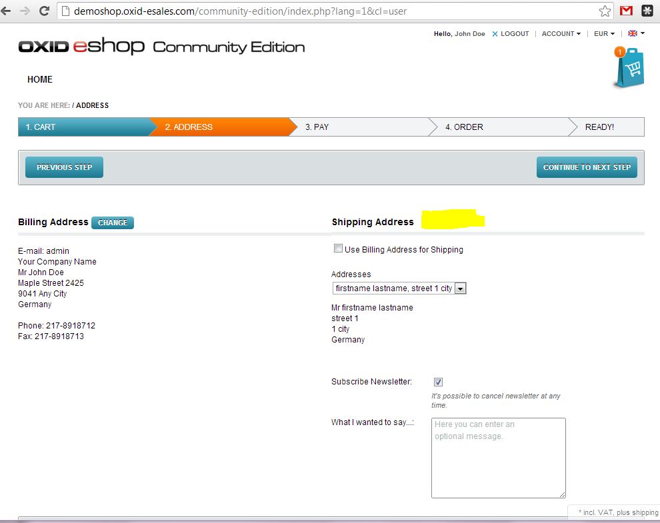Click the browser forward arrow
This screenshot has width=660, height=523.
coord(25,11)
